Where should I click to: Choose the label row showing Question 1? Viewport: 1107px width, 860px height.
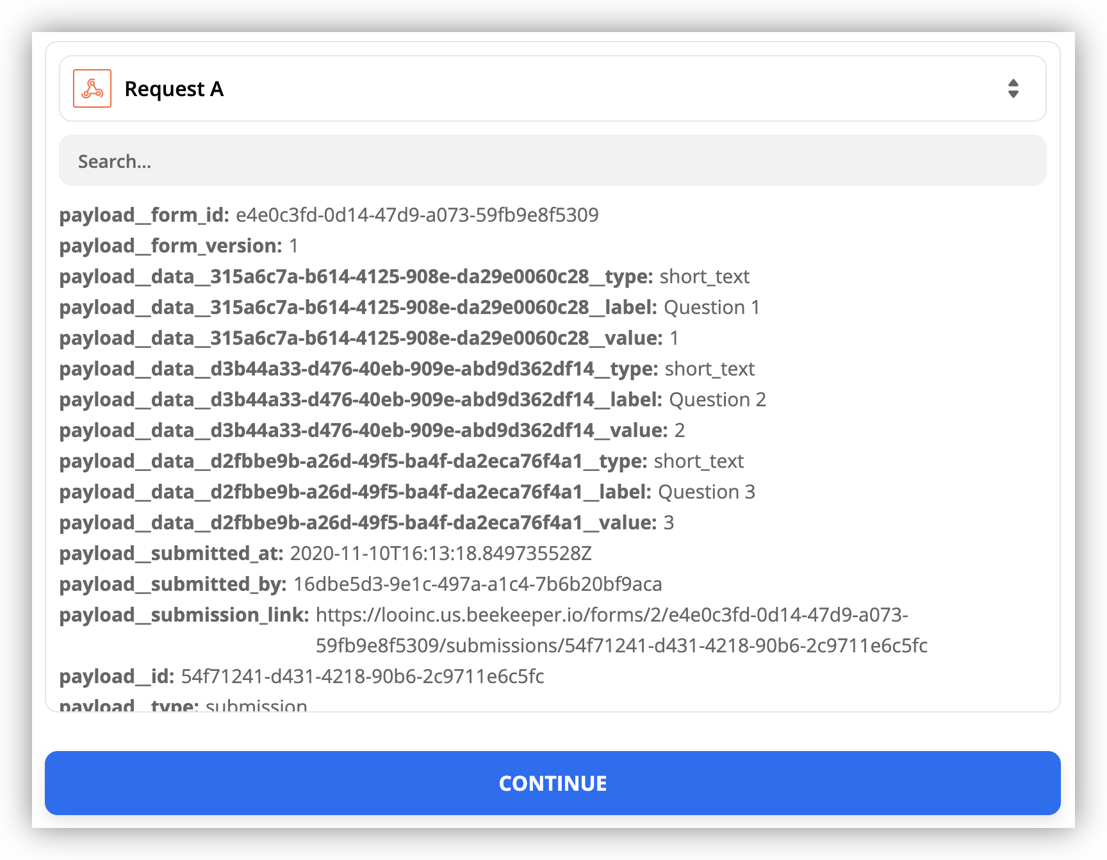(409, 307)
